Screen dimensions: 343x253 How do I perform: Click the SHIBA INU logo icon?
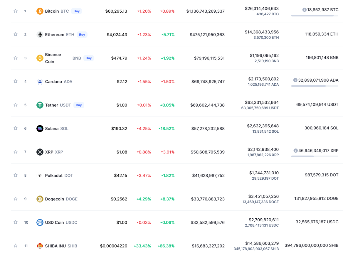(x=40, y=246)
